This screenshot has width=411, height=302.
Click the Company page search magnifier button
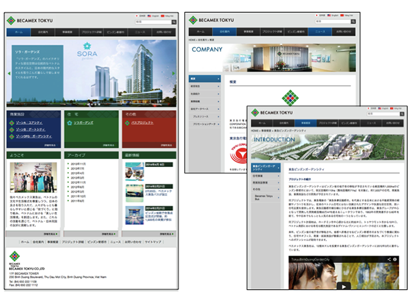click(x=353, y=21)
